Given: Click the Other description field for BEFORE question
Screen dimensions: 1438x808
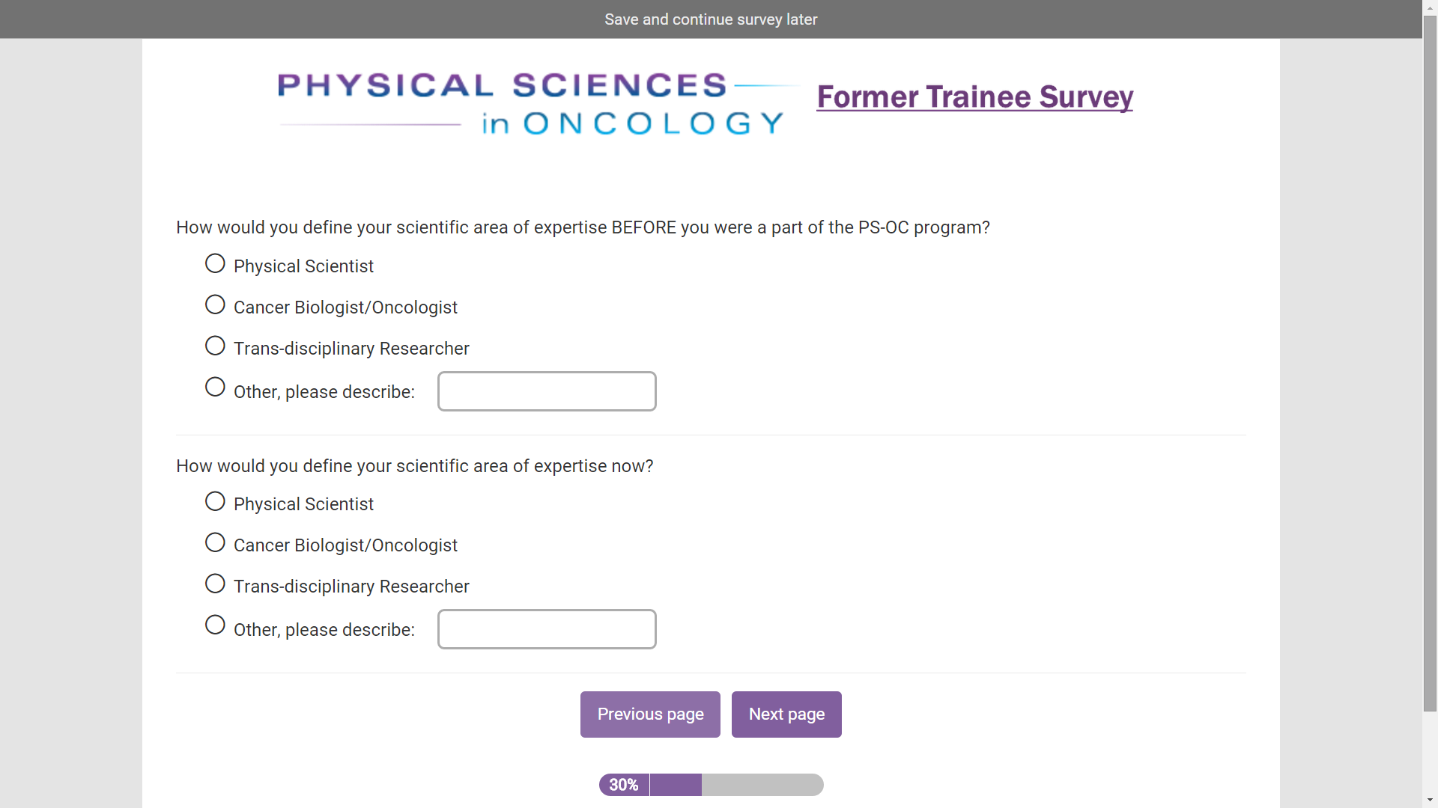Looking at the screenshot, I should (x=547, y=391).
